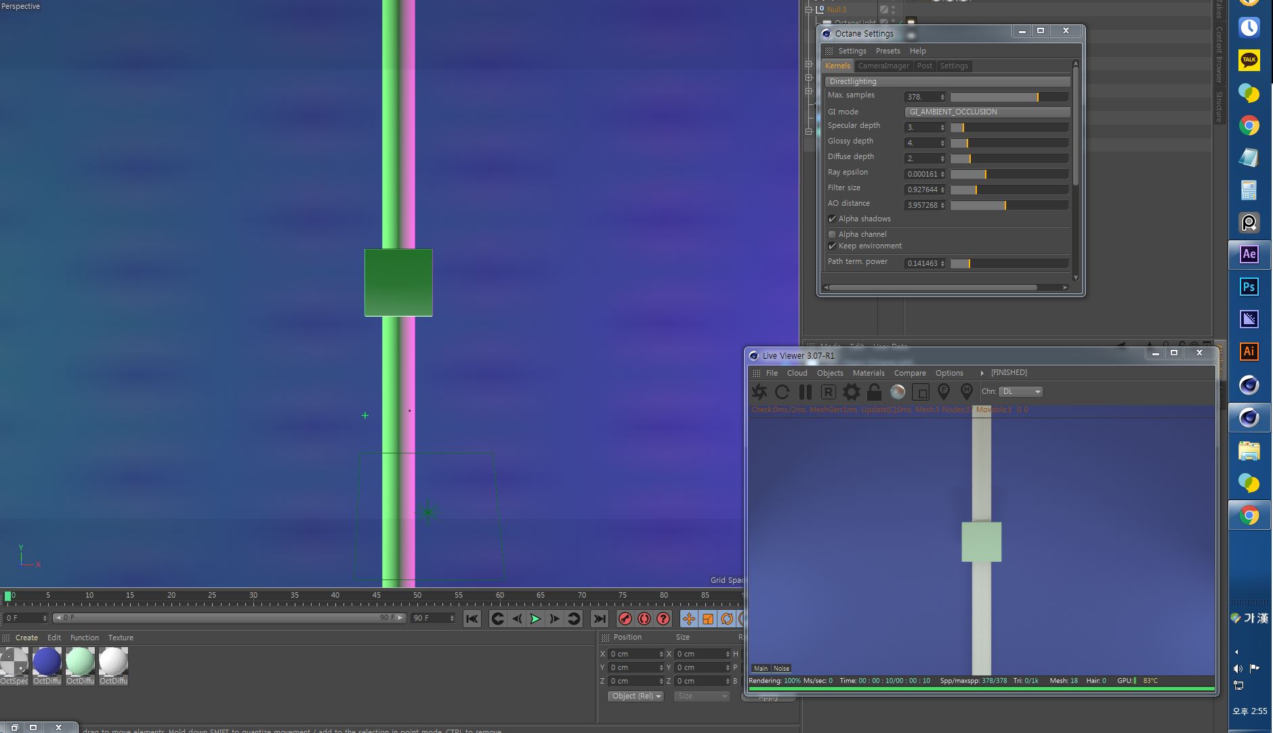Switch to the CameraImager tab
Image resolution: width=1273 pixels, height=733 pixels.
point(883,66)
